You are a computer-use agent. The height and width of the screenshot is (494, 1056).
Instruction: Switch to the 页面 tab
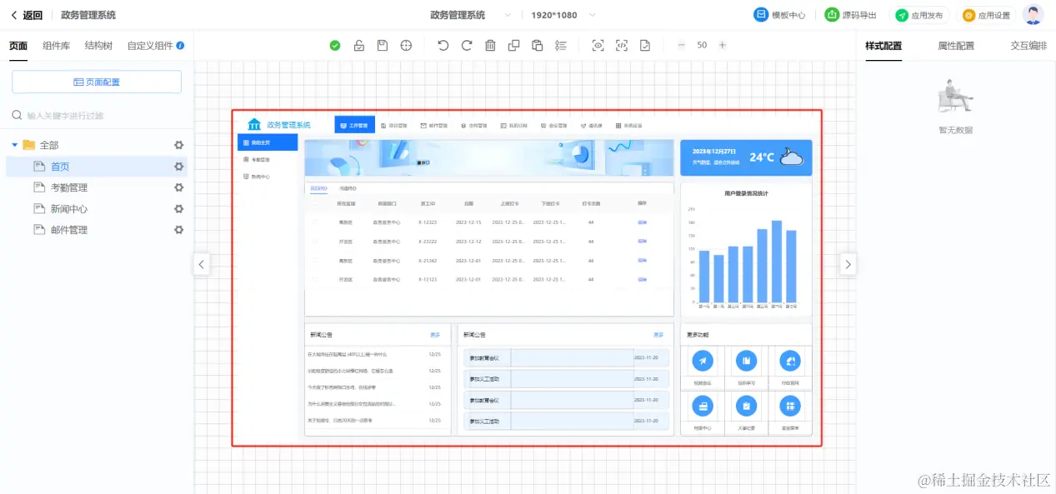tap(18, 46)
